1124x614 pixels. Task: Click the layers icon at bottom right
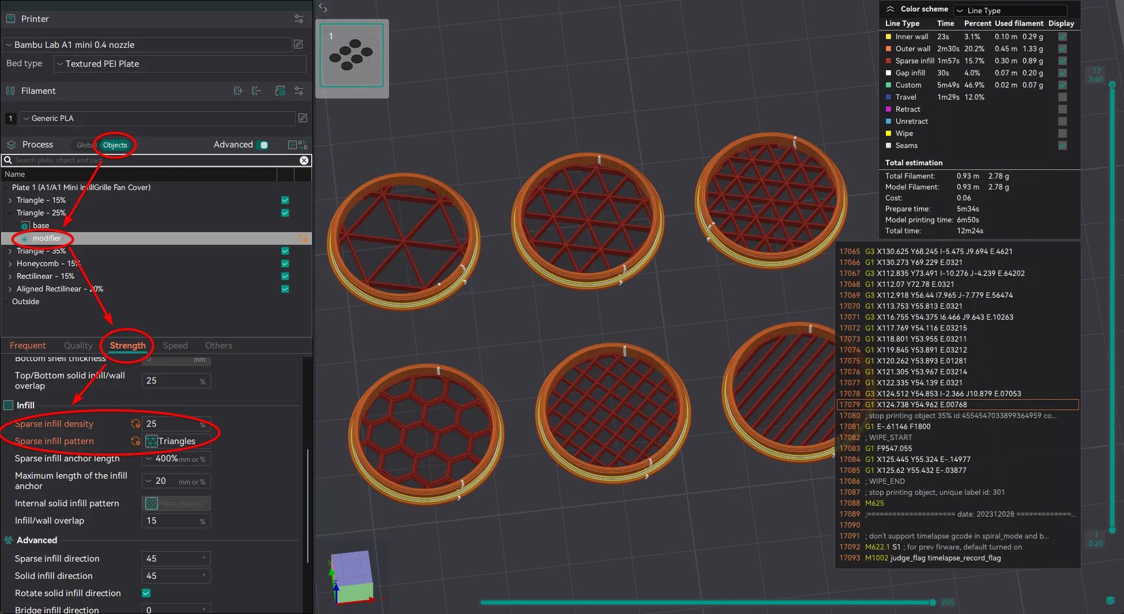(1111, 601)
